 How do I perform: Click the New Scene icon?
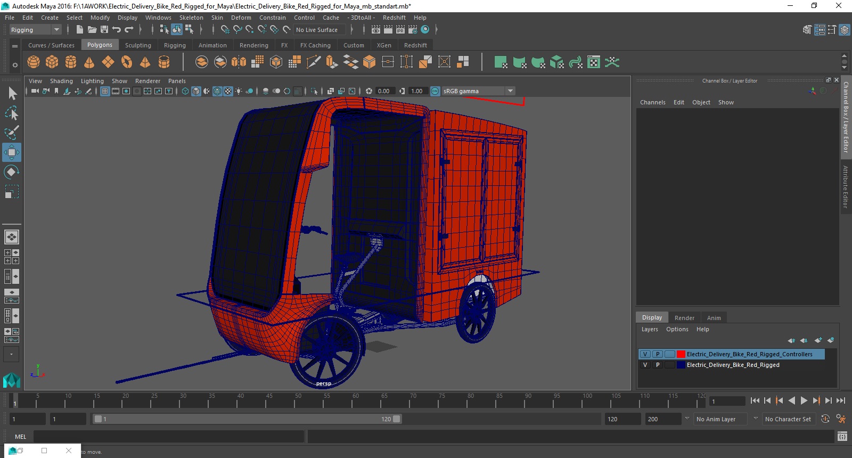[x=79, y=30]
